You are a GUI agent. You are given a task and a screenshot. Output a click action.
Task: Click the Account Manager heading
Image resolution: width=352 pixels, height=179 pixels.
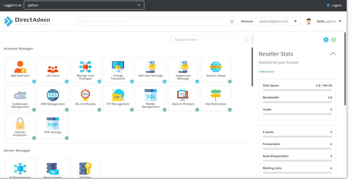19,49
